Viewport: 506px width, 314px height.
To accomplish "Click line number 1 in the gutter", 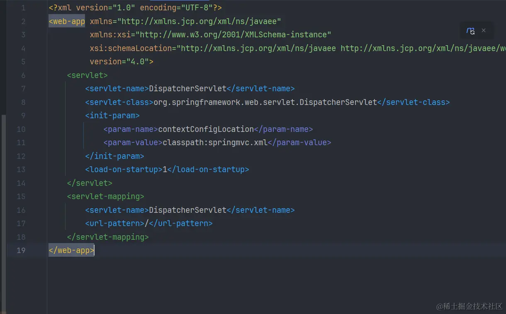I will tap(23, 8).
